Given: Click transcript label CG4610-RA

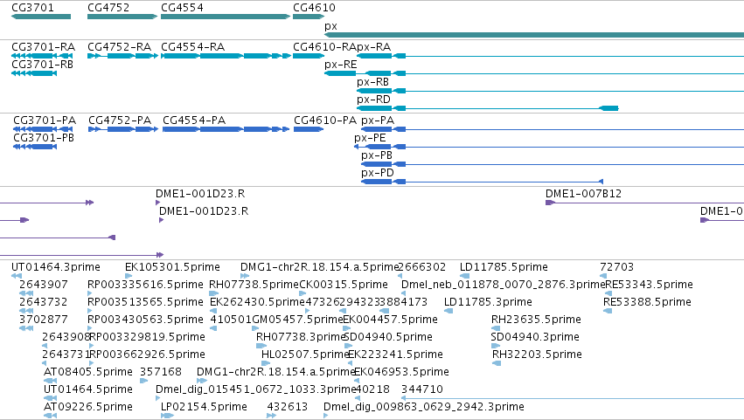Looking at the screenshot, I should tap(324, 47).
